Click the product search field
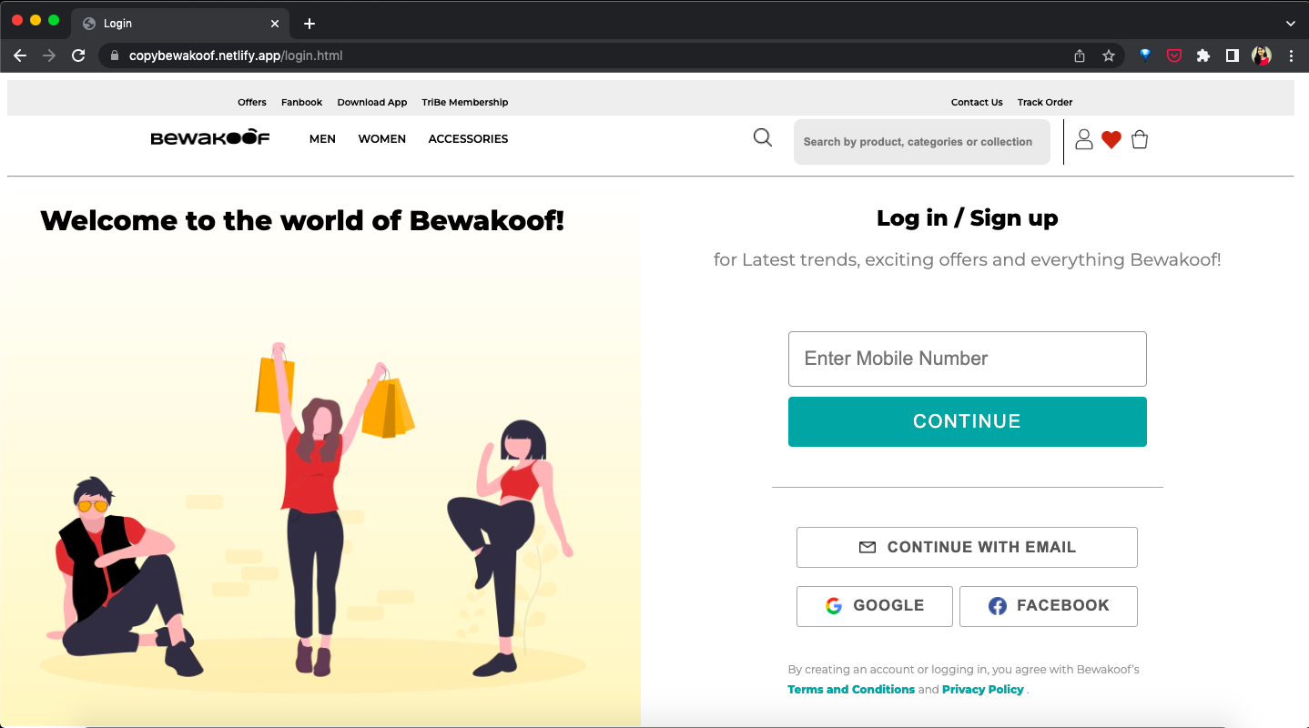This screenshot has width=1309, height=728. [x=921, y=142]
